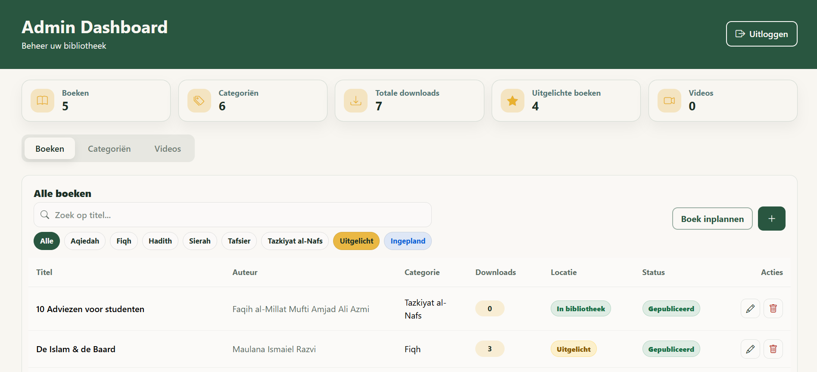Viewport: 817px width, 372px height.
Task: Switch to the Videos tab
Action: coord(168,148)
